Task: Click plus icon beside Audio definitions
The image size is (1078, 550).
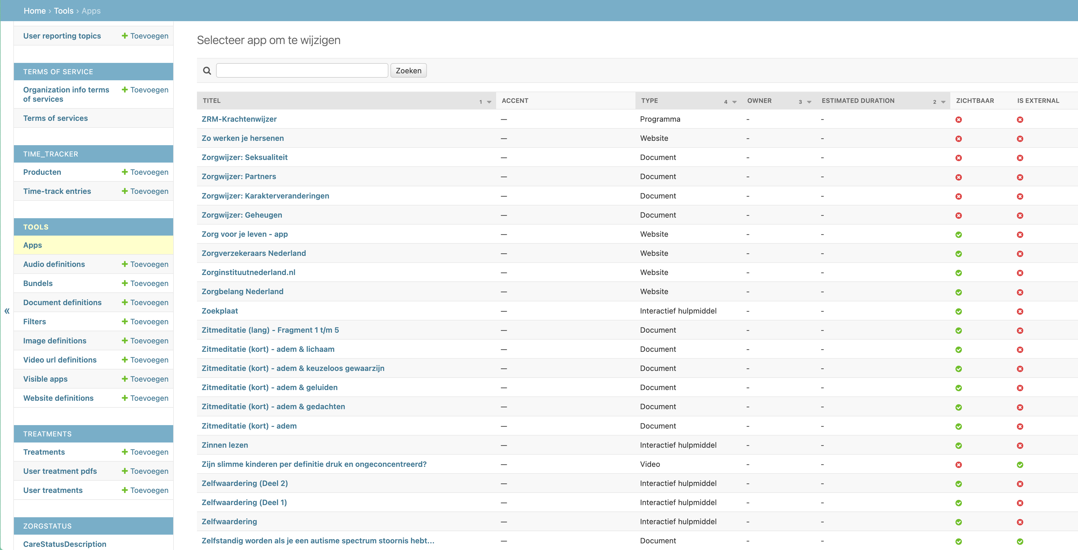Action: [125, 264]
